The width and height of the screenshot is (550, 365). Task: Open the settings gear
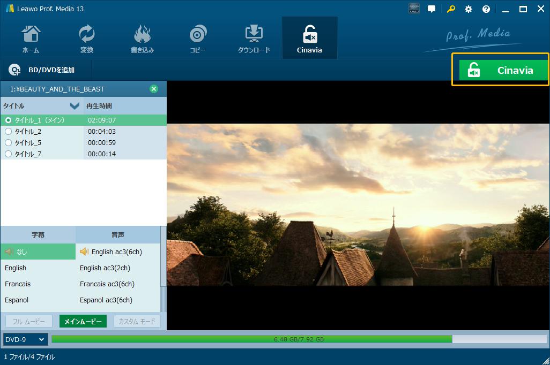click(469, 9)
